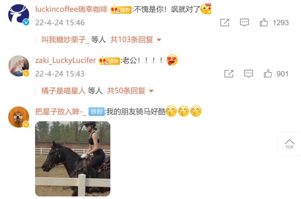Image resolution: width=301 pixels, height=199 pixels.
Task: Open zaki_LuckyLucifer username link
Action: 65,60
